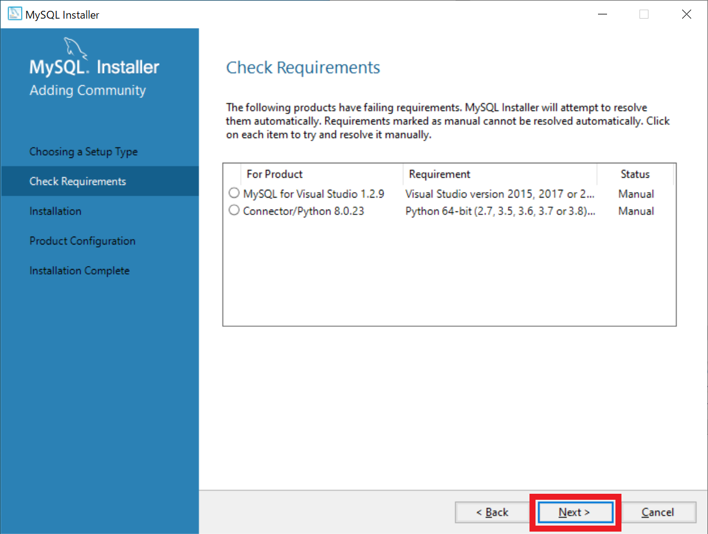This screenshot has width=708, height=534.
Task: Cancel the MySQL installation
Action: 658,512
